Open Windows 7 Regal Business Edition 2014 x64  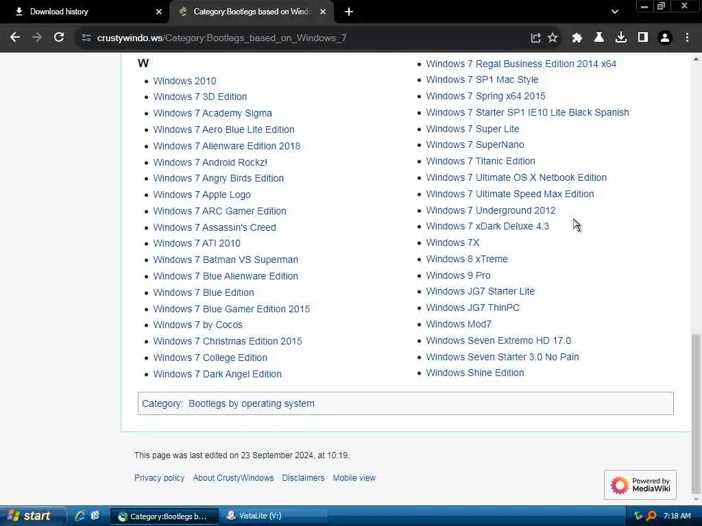click(x=521, y=64)
